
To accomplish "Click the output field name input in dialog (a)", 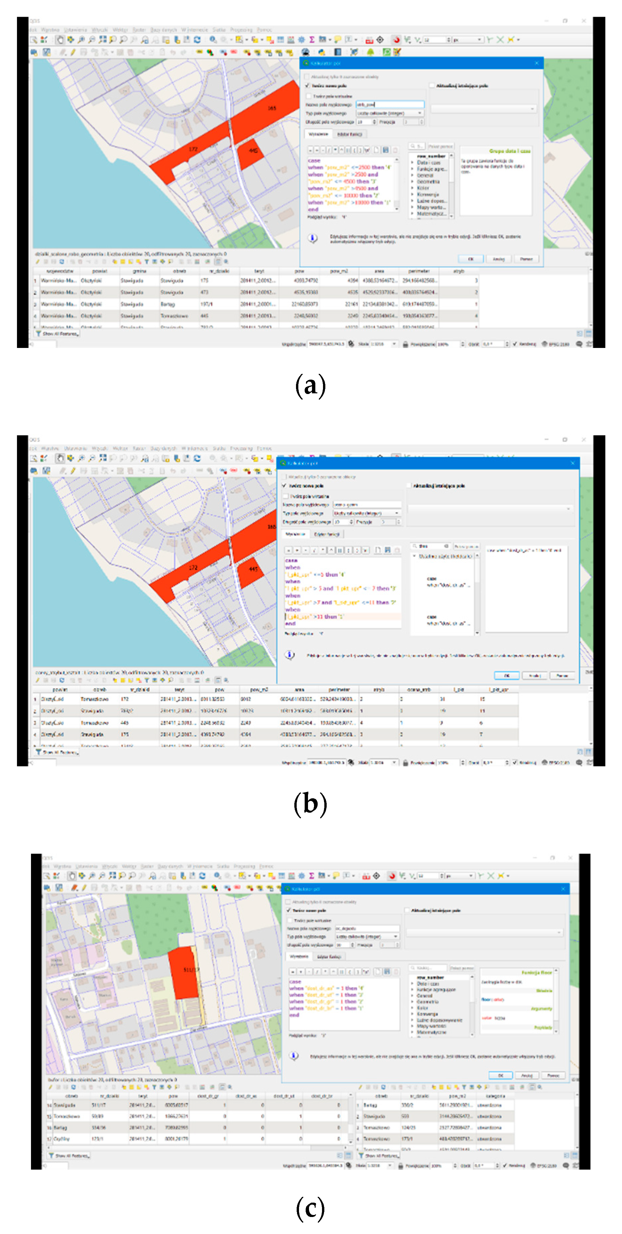I will 390,104.
